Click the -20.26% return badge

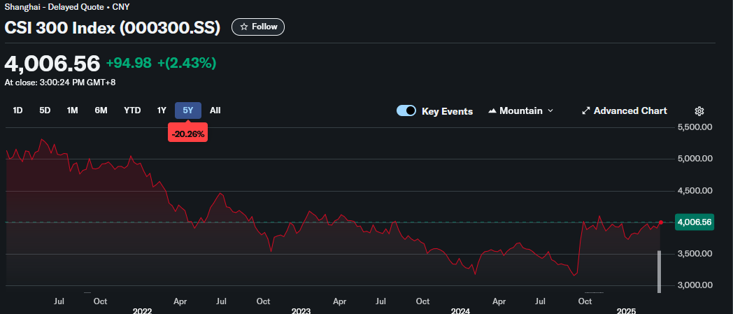(x=188, y=134)
